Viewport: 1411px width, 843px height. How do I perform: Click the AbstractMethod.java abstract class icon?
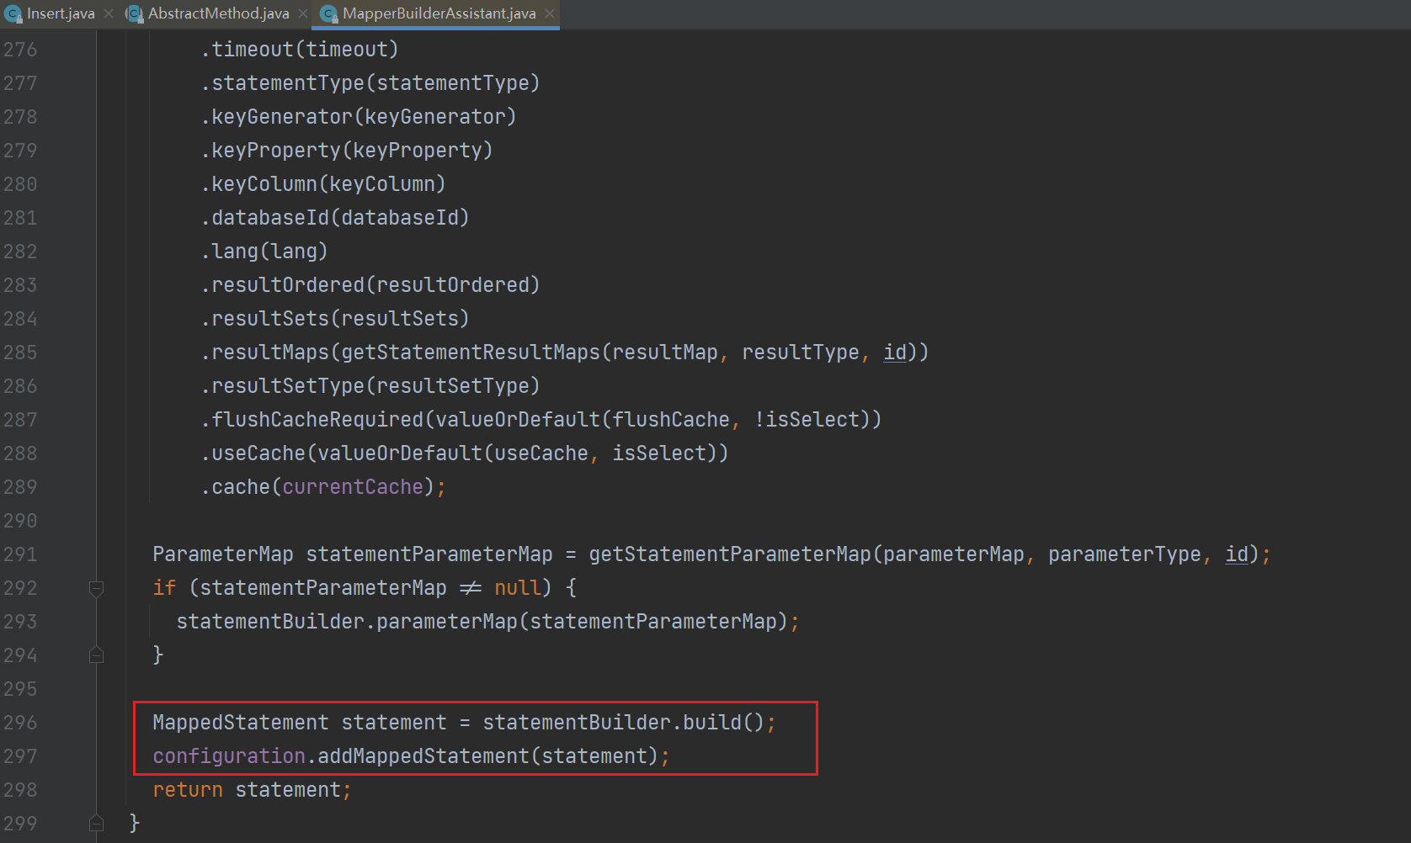[134, 13]
